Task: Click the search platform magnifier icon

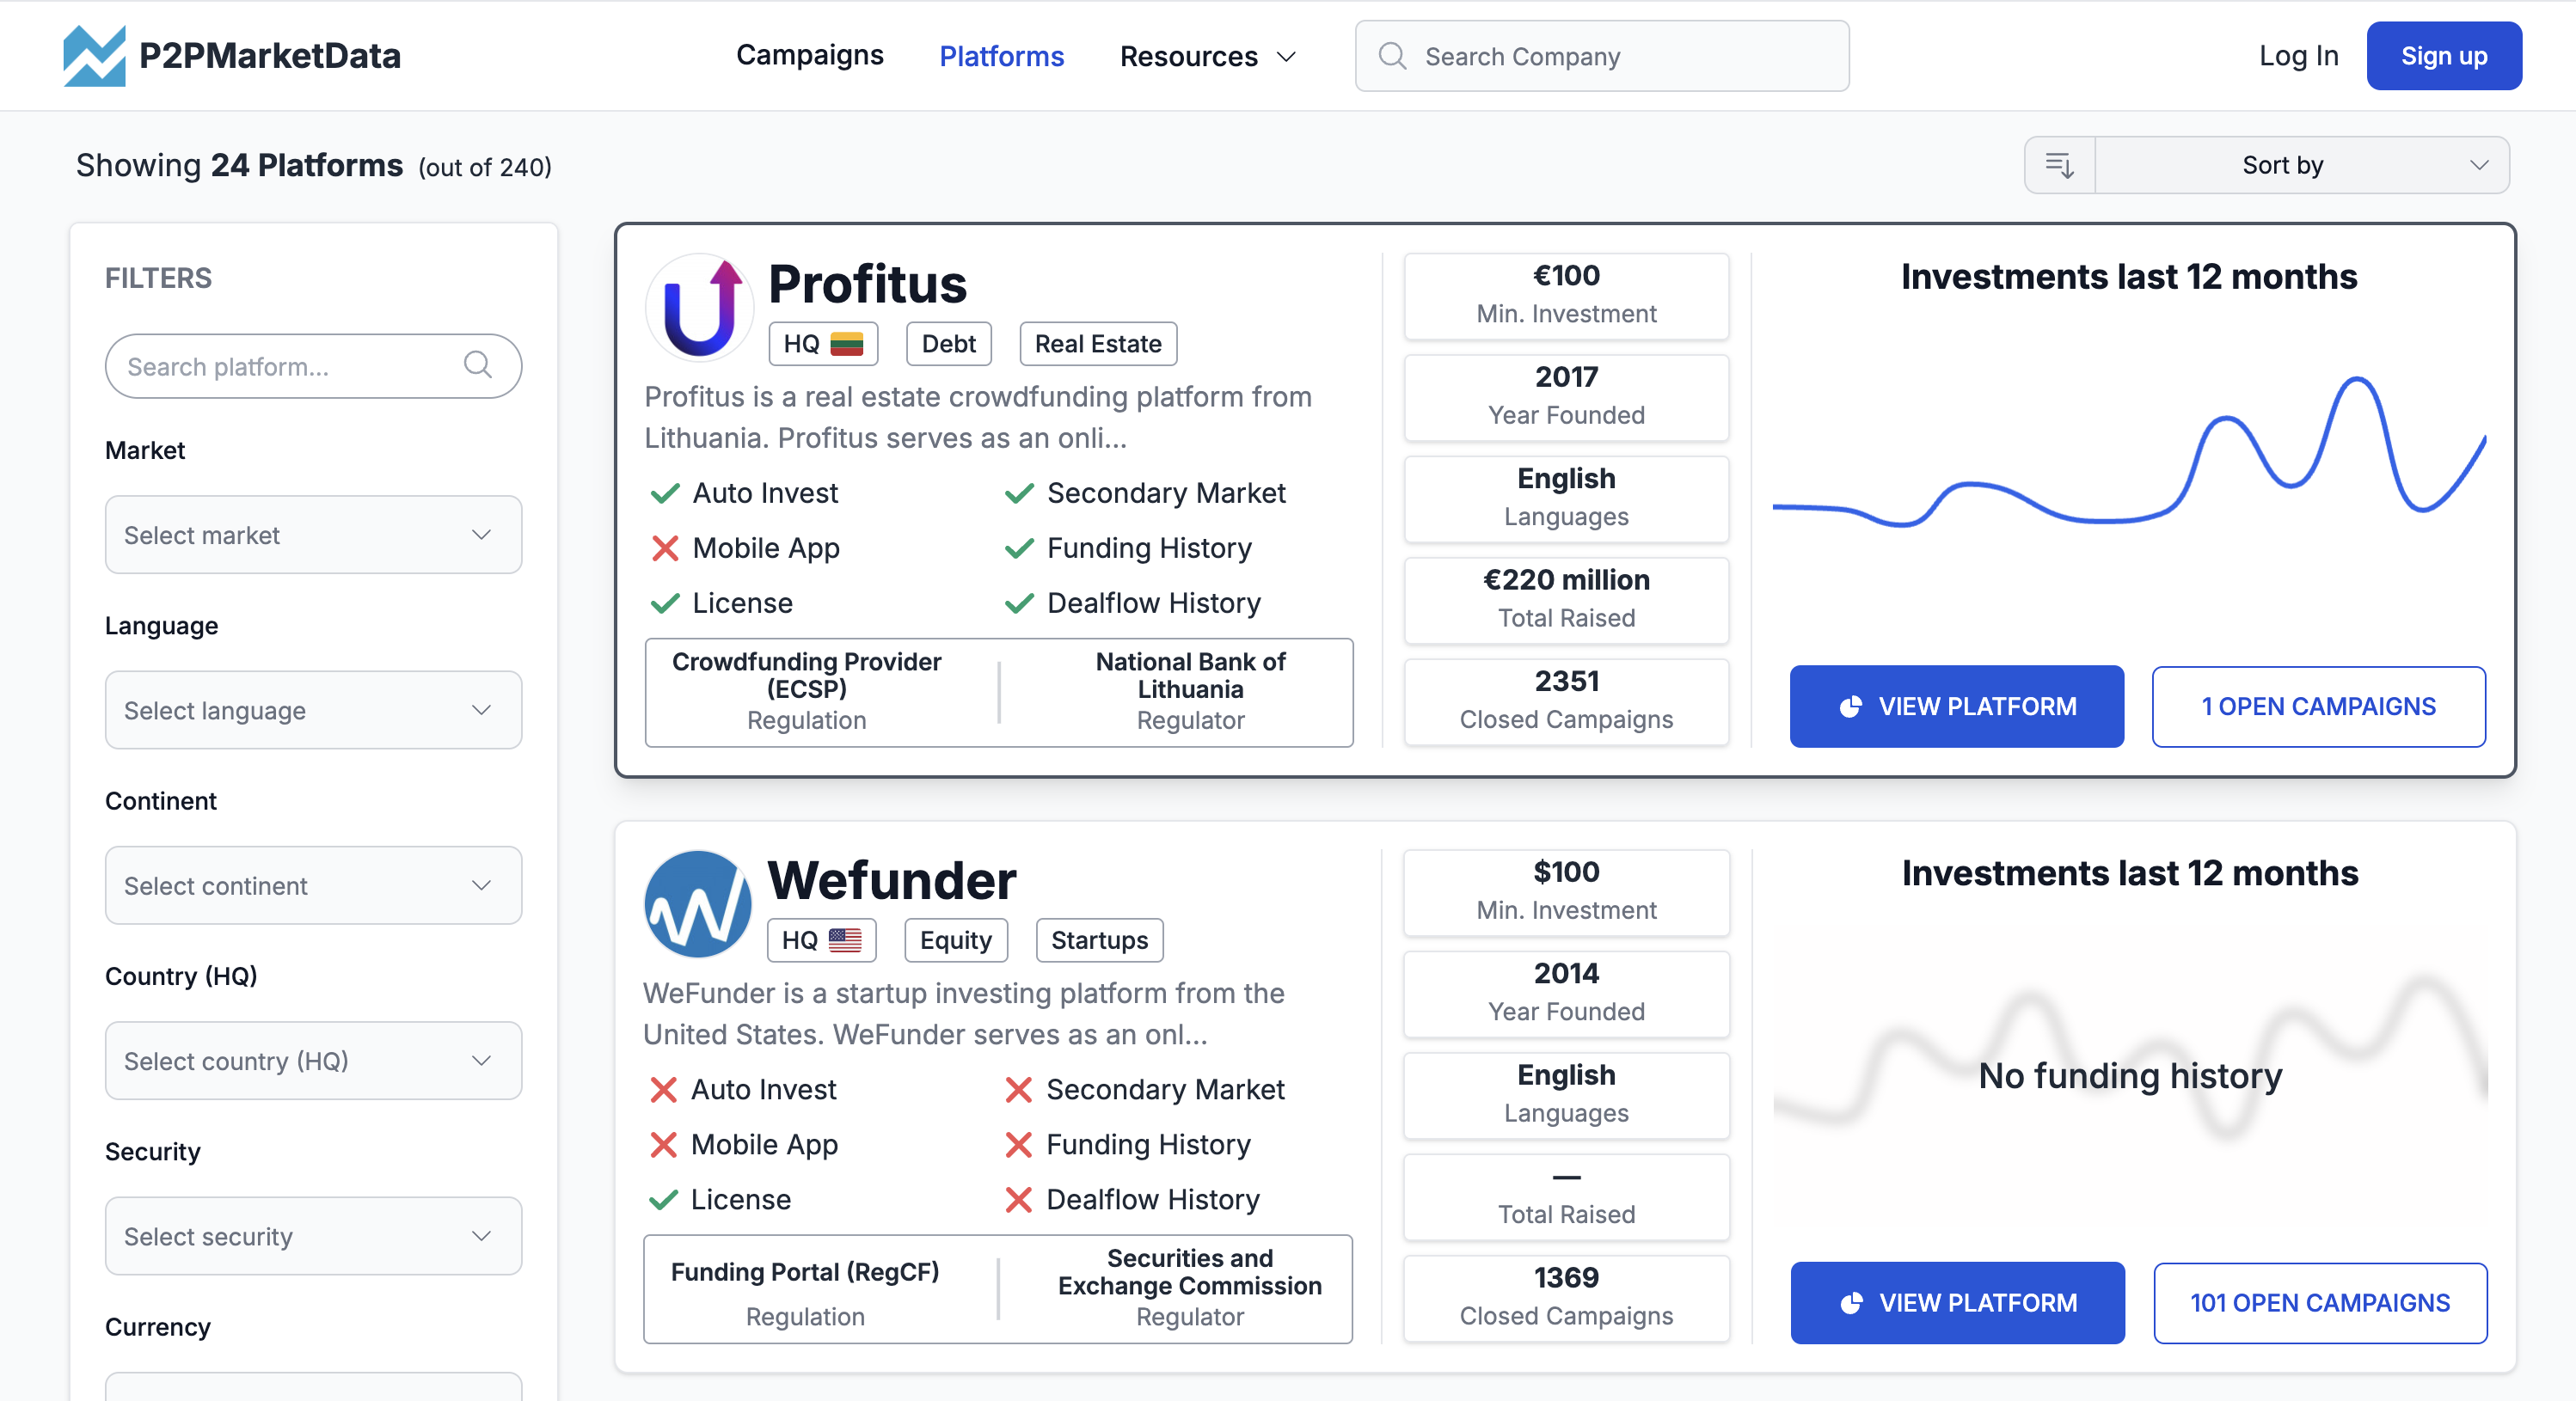Action: [x=481, y=366]
